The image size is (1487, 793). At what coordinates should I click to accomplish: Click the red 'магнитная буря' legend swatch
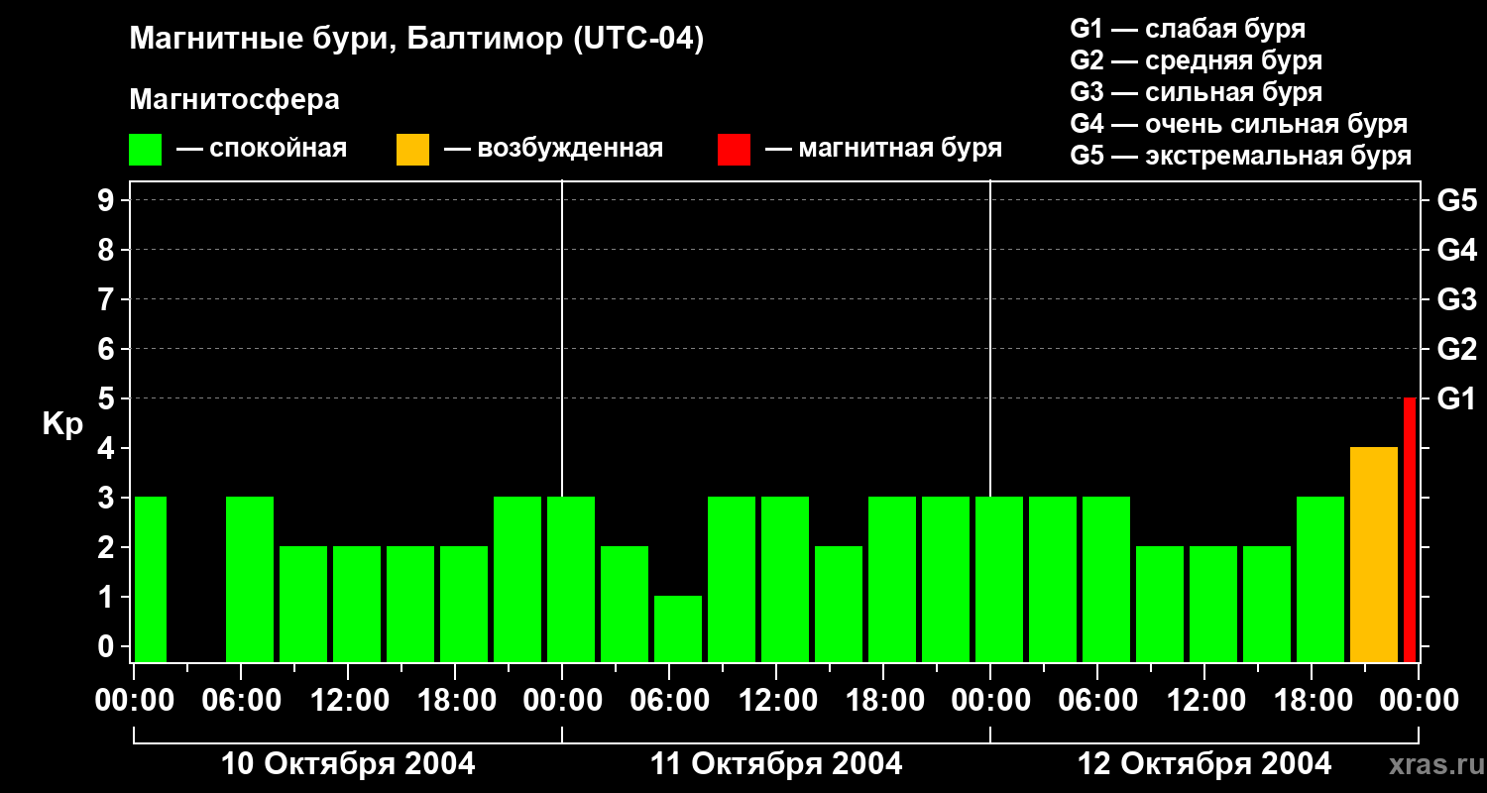(x=734, y=150)
